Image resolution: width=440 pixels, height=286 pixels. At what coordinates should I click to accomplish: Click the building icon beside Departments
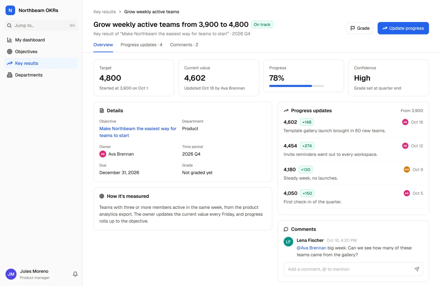(10, 75)
